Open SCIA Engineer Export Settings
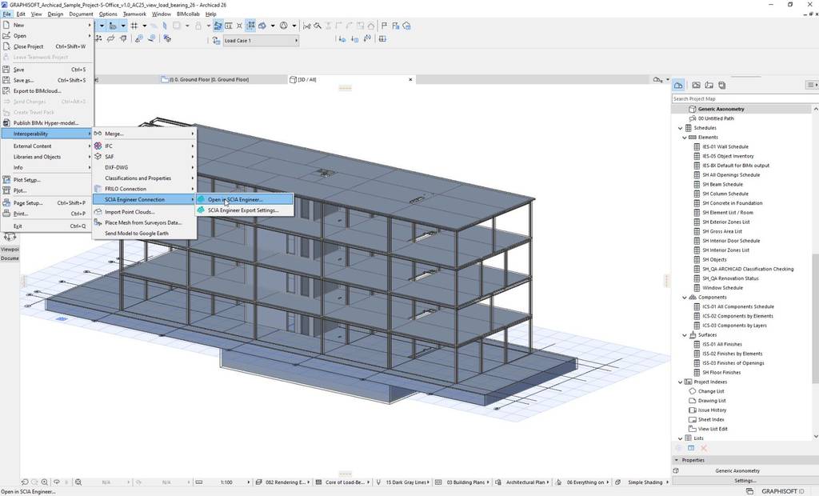Screen dimensions: 819x496 (242, 210)
